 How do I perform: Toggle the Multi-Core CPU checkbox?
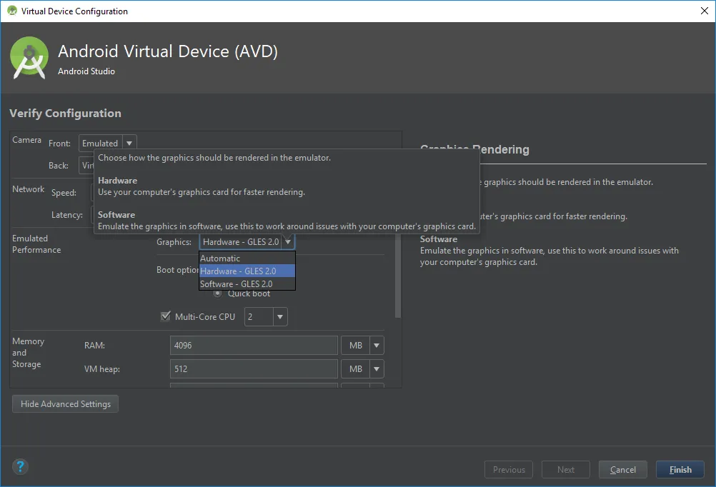(166, 316)
